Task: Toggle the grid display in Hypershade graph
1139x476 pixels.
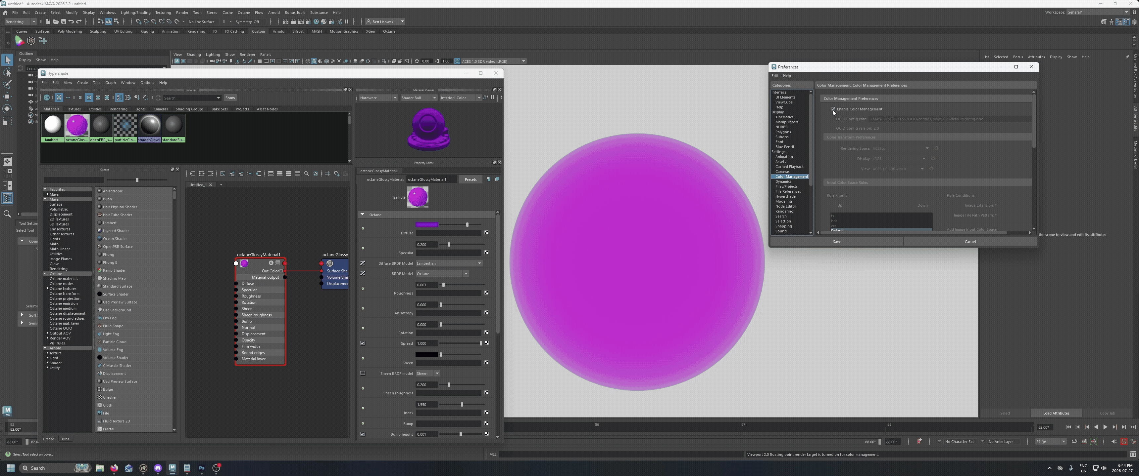Action: coord(328,174)
